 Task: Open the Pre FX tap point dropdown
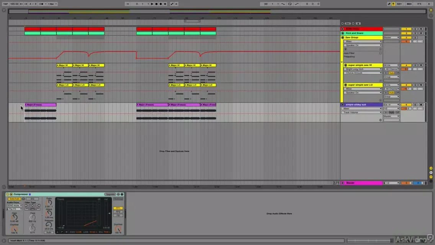click(x=14, y=209)
